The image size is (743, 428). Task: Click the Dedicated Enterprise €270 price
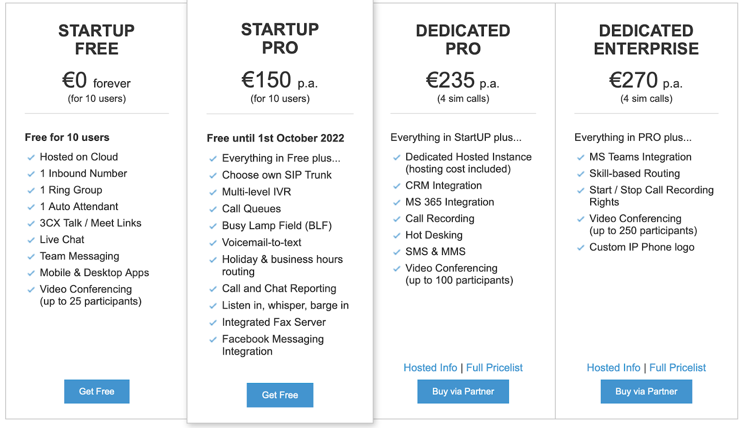click(x=633, y=80)
